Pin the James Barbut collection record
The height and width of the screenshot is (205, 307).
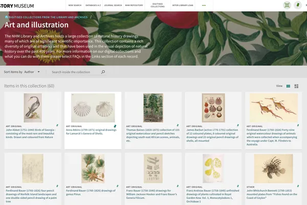238,125
